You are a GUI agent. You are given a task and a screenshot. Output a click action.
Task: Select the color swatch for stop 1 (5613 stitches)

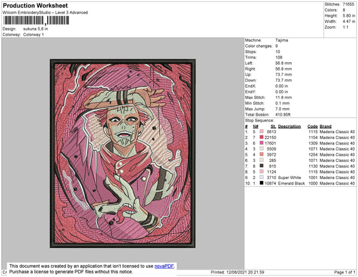[261, 131]
